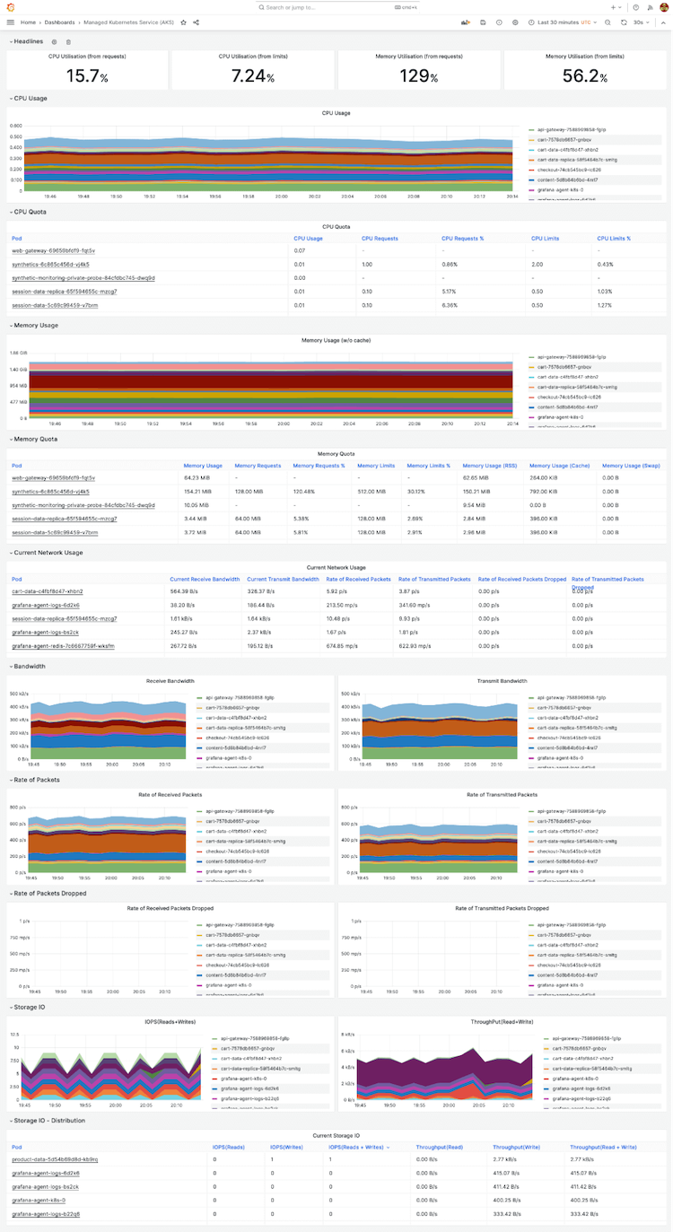Click the share dashboard icon

tap(196, 22)
